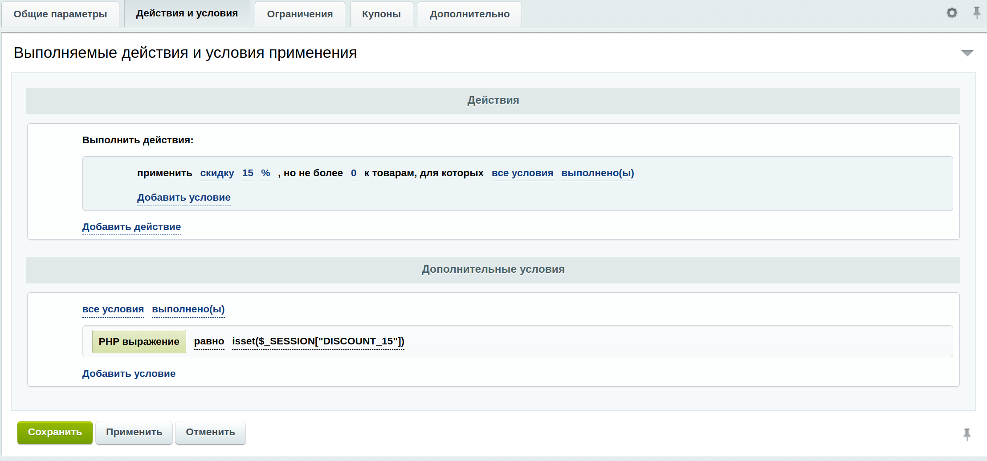The height and width of the screenshot is (461, 987).
Task: Pin the bottom button panel
Action: pos(967,434)
